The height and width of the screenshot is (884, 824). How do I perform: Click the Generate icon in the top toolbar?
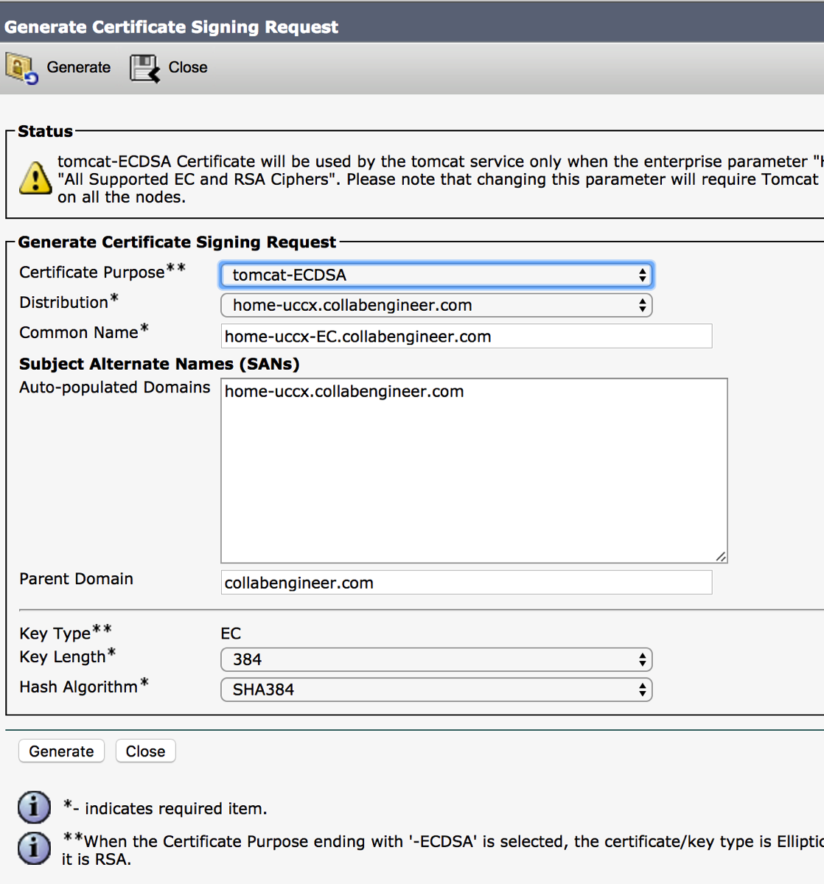point(21,68)
